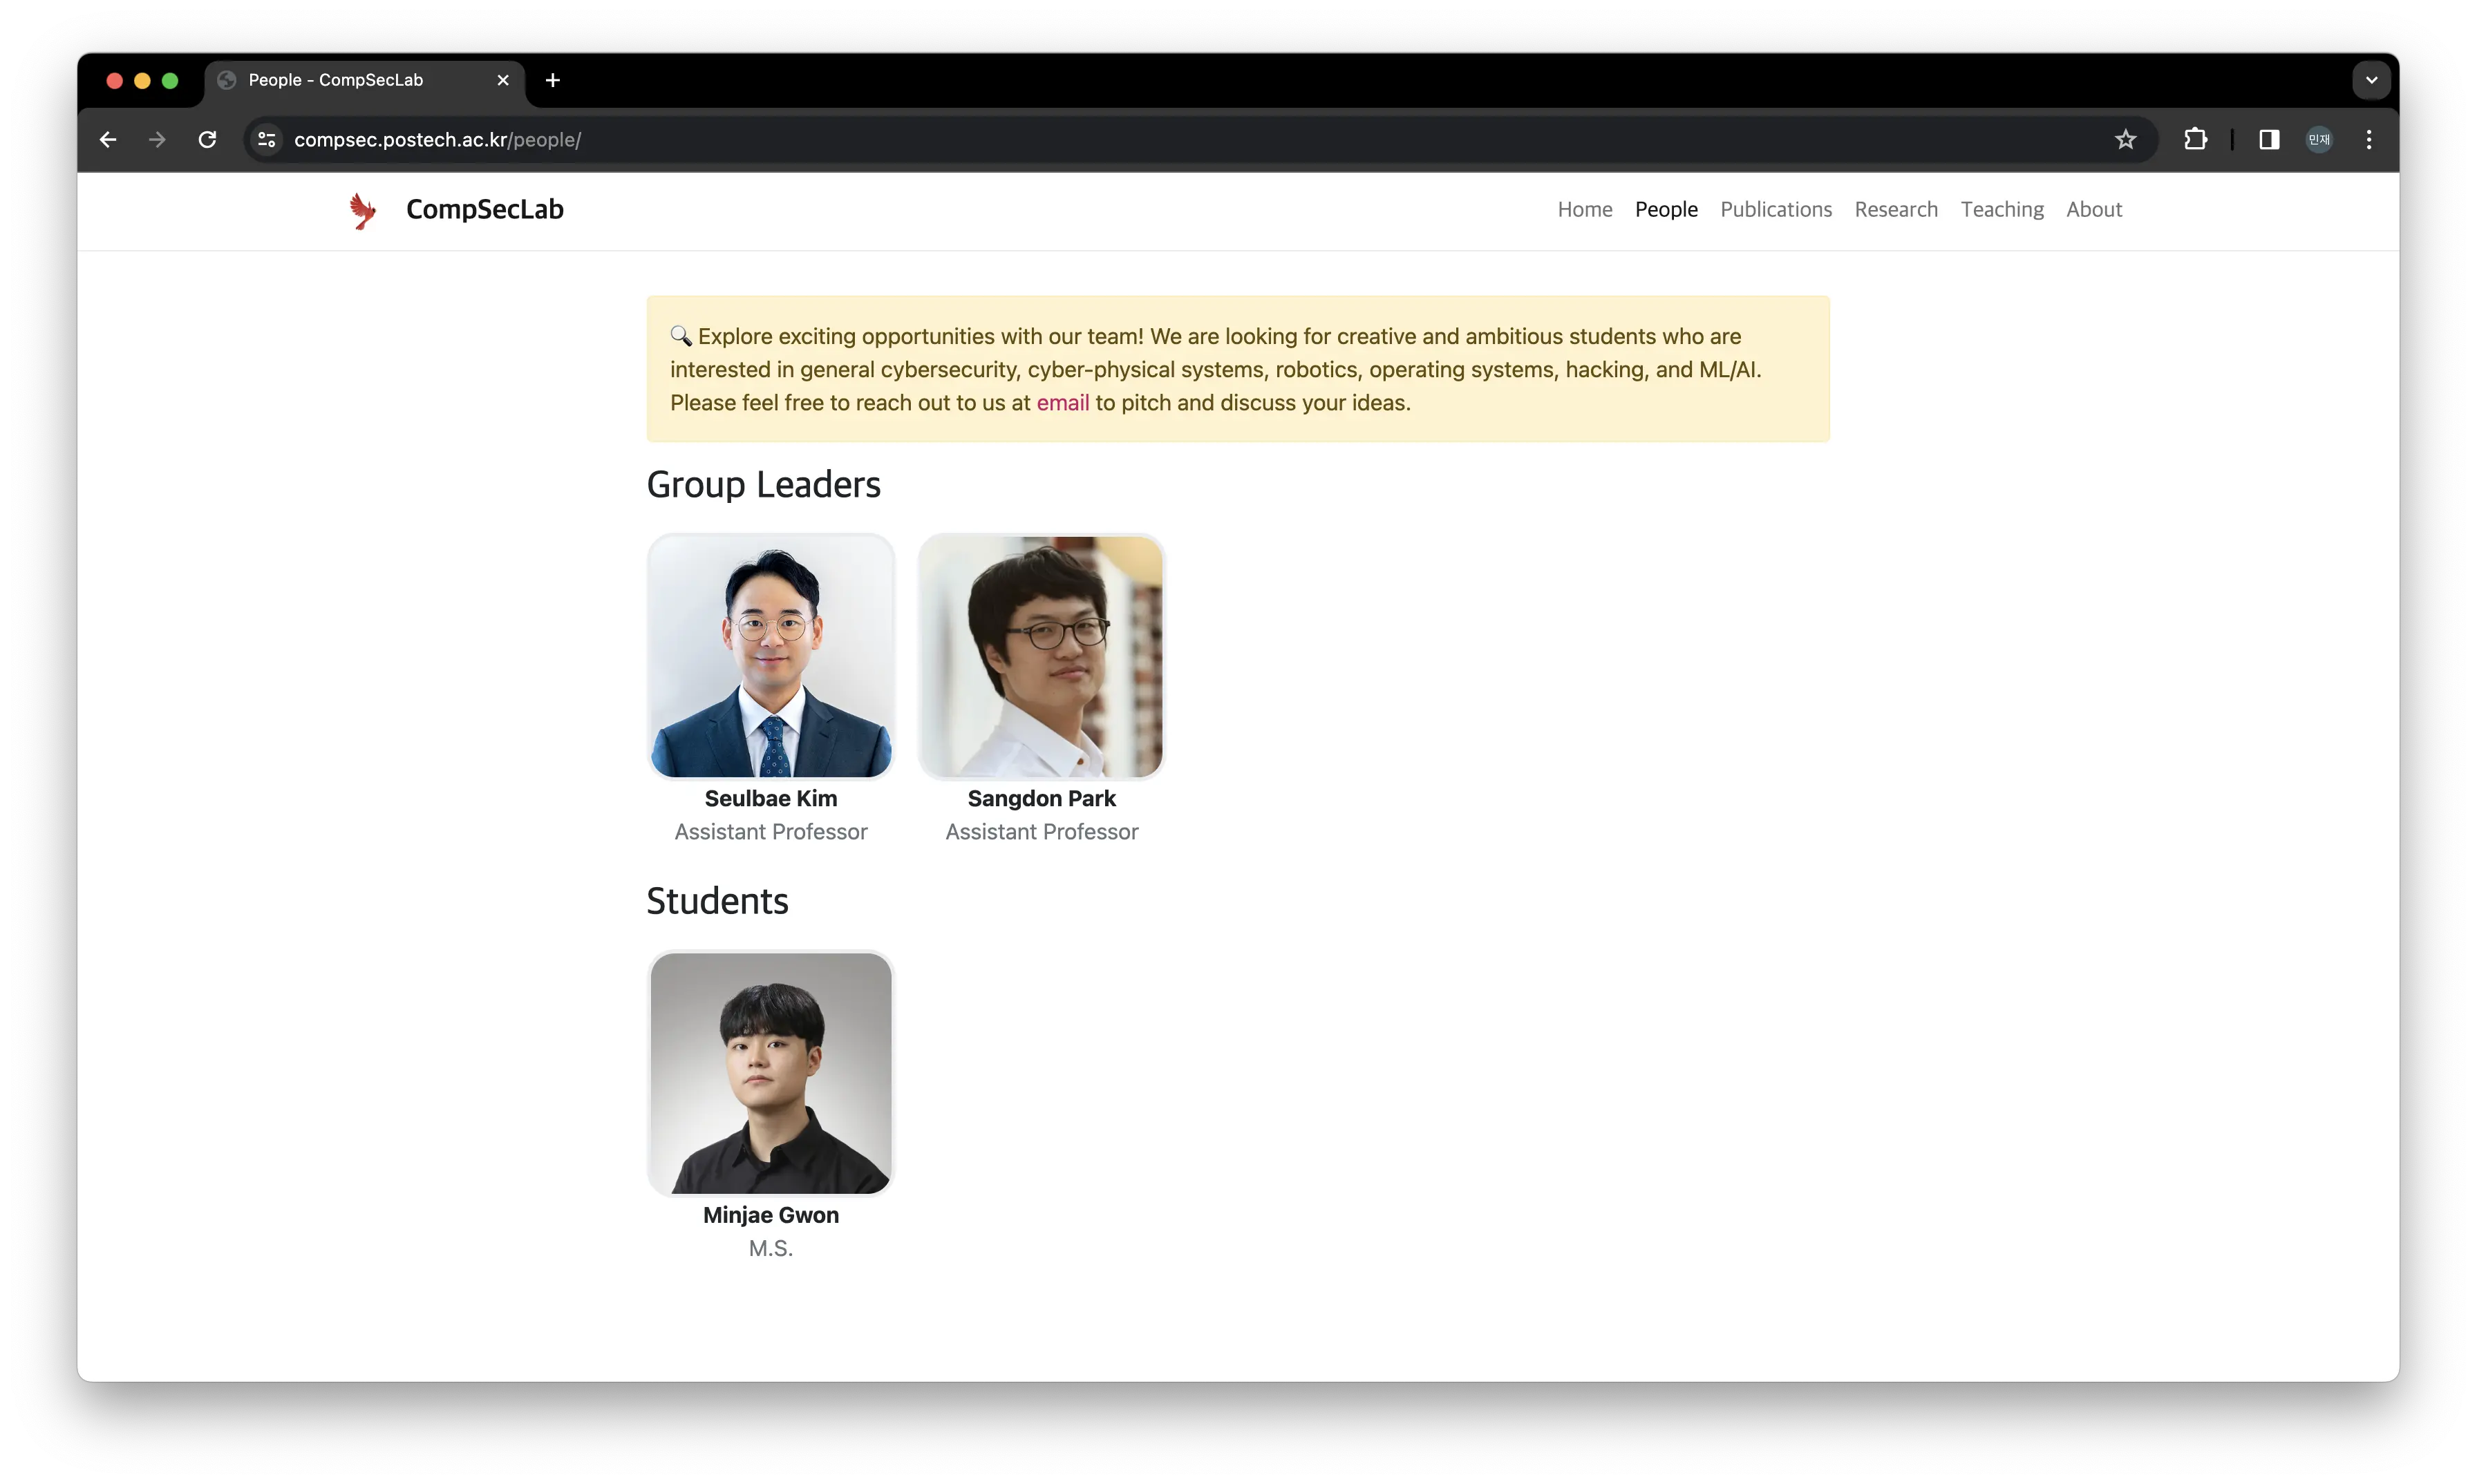Viewport: 2477px width, 1484px height.
Task: Open the browser extensions puzzle icon
Action: point(2195,140)
